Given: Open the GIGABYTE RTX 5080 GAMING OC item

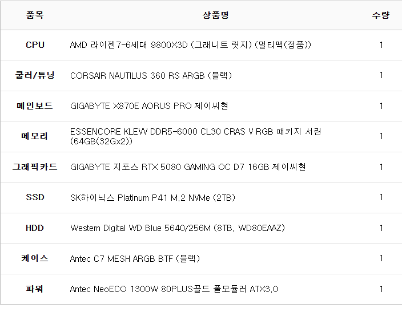Looking at the screenshot, I should pyautogui.click(x=188, y=167).
